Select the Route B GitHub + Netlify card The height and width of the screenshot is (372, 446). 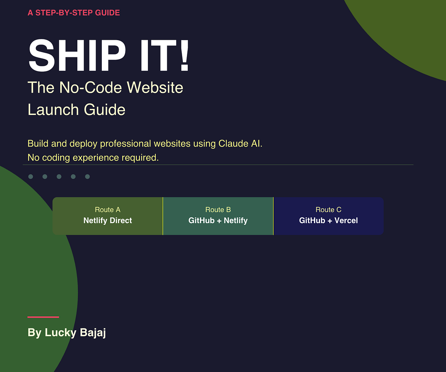218,216
